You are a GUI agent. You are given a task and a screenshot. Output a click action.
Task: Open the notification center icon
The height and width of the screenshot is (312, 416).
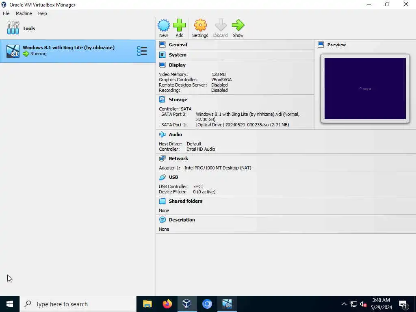tap(403, 305)
